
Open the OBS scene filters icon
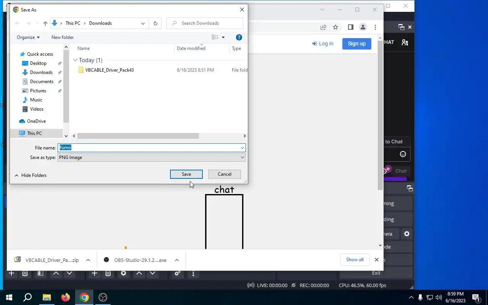(x=40, y=273)
